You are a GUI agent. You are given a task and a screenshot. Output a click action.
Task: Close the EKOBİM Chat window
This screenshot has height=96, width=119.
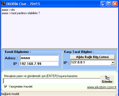click(115, 4)
